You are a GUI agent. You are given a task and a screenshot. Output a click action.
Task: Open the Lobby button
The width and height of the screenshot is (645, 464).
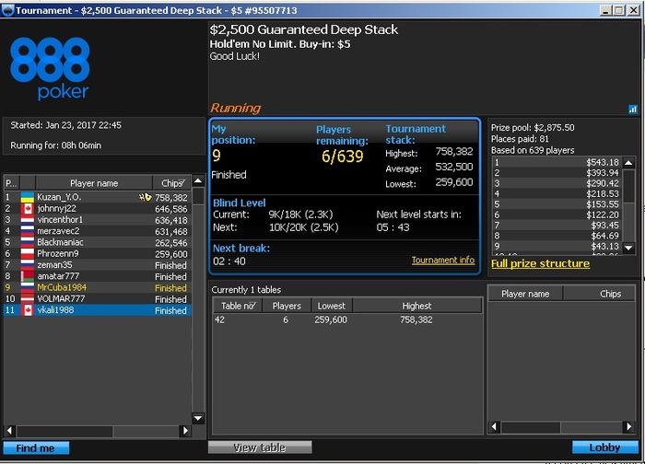604,447
